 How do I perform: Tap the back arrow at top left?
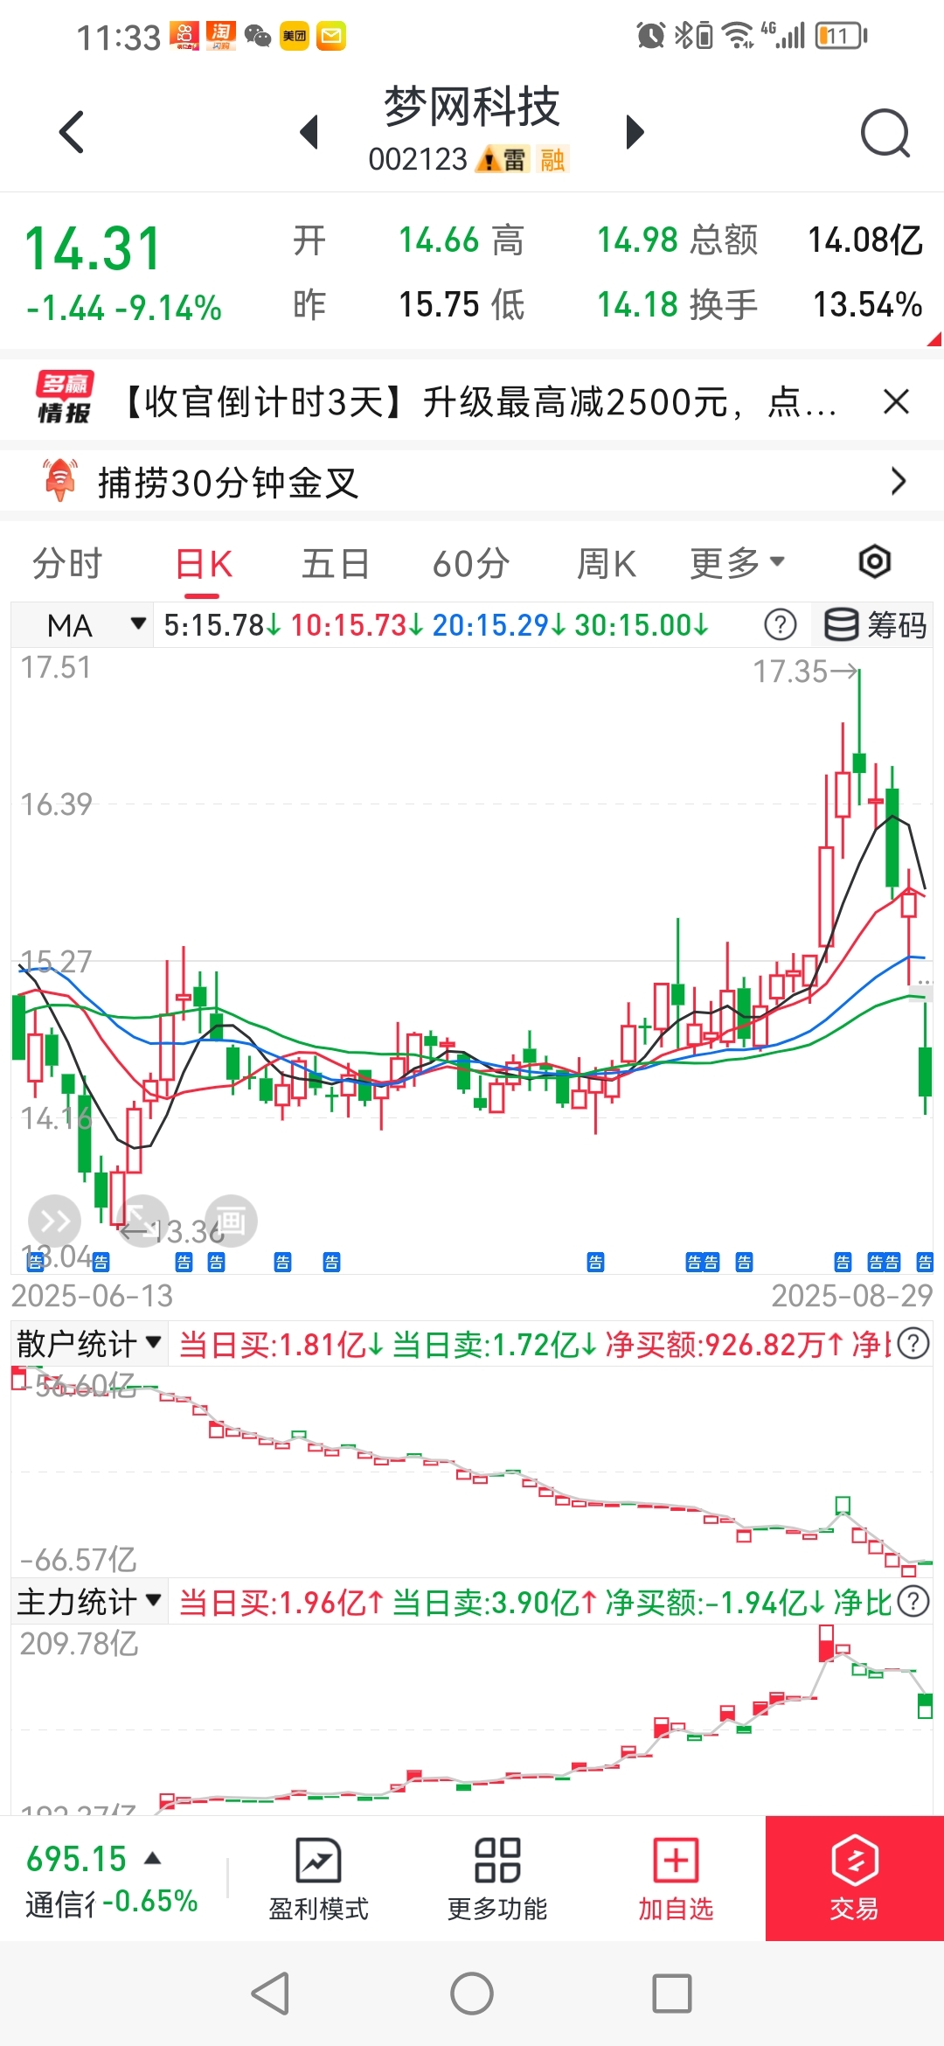pos(72,132)
